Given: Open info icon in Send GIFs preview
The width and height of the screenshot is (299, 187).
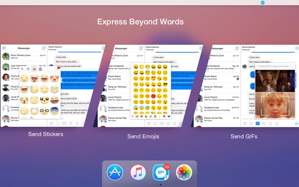Looking at the screenshot, I should pos(297,48).
